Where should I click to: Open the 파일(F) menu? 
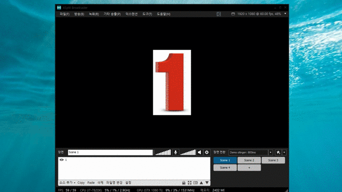click(x=65, y=14)
